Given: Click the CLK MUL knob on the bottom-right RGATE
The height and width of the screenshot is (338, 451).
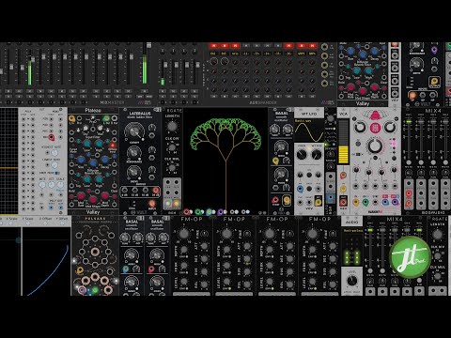Looking at the screenshot, I should coord(438,277).
